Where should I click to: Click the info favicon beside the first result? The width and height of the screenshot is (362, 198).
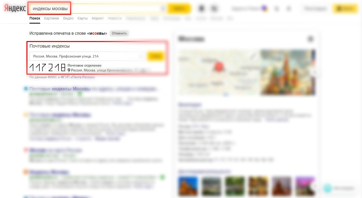click(x=26, y=89)
